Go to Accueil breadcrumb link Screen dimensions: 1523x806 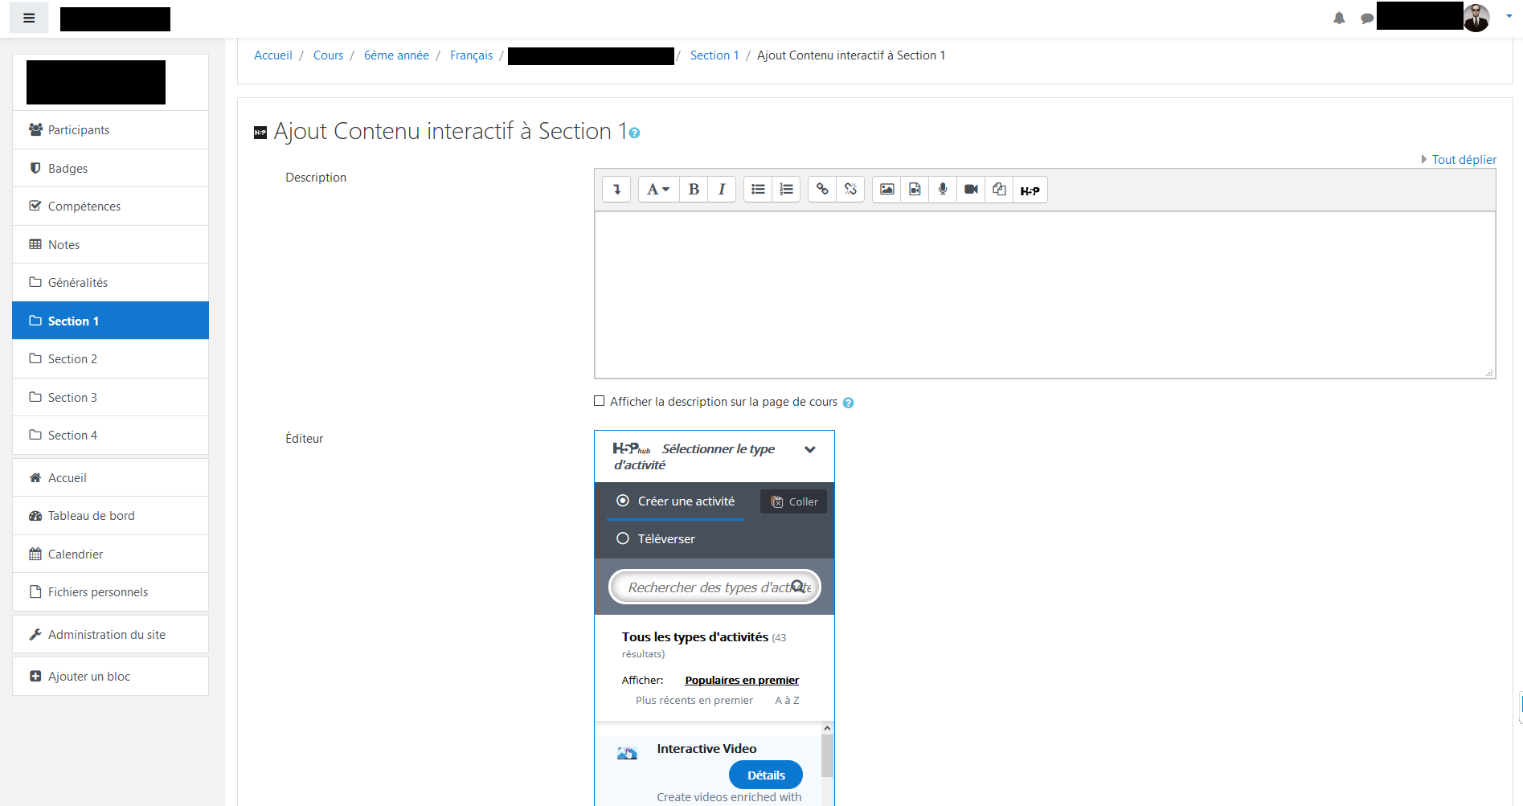[273, 55]
